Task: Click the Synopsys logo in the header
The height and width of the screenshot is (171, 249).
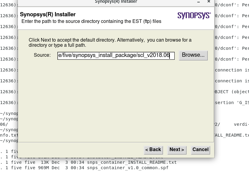Action: coord(194,15)
